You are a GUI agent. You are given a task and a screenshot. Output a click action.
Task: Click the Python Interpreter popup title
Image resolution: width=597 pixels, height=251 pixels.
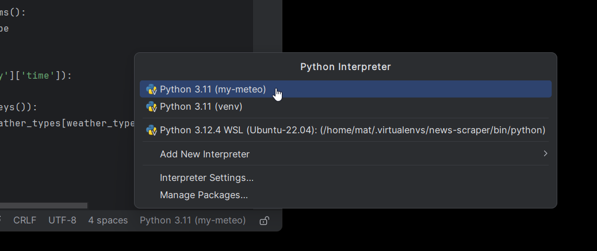pos(345,67)
